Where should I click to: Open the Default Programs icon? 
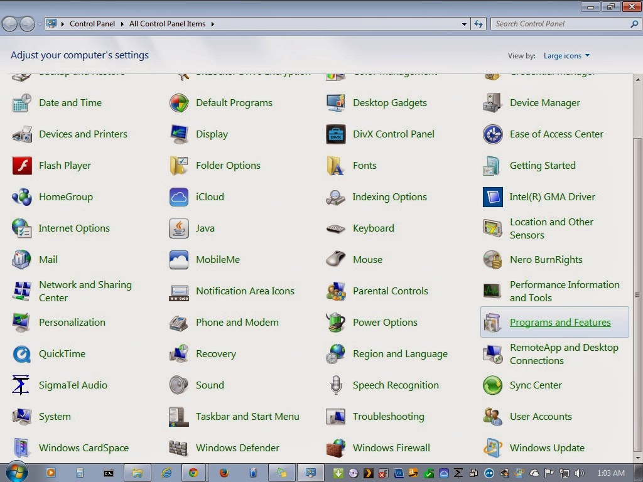pos(179,103)
